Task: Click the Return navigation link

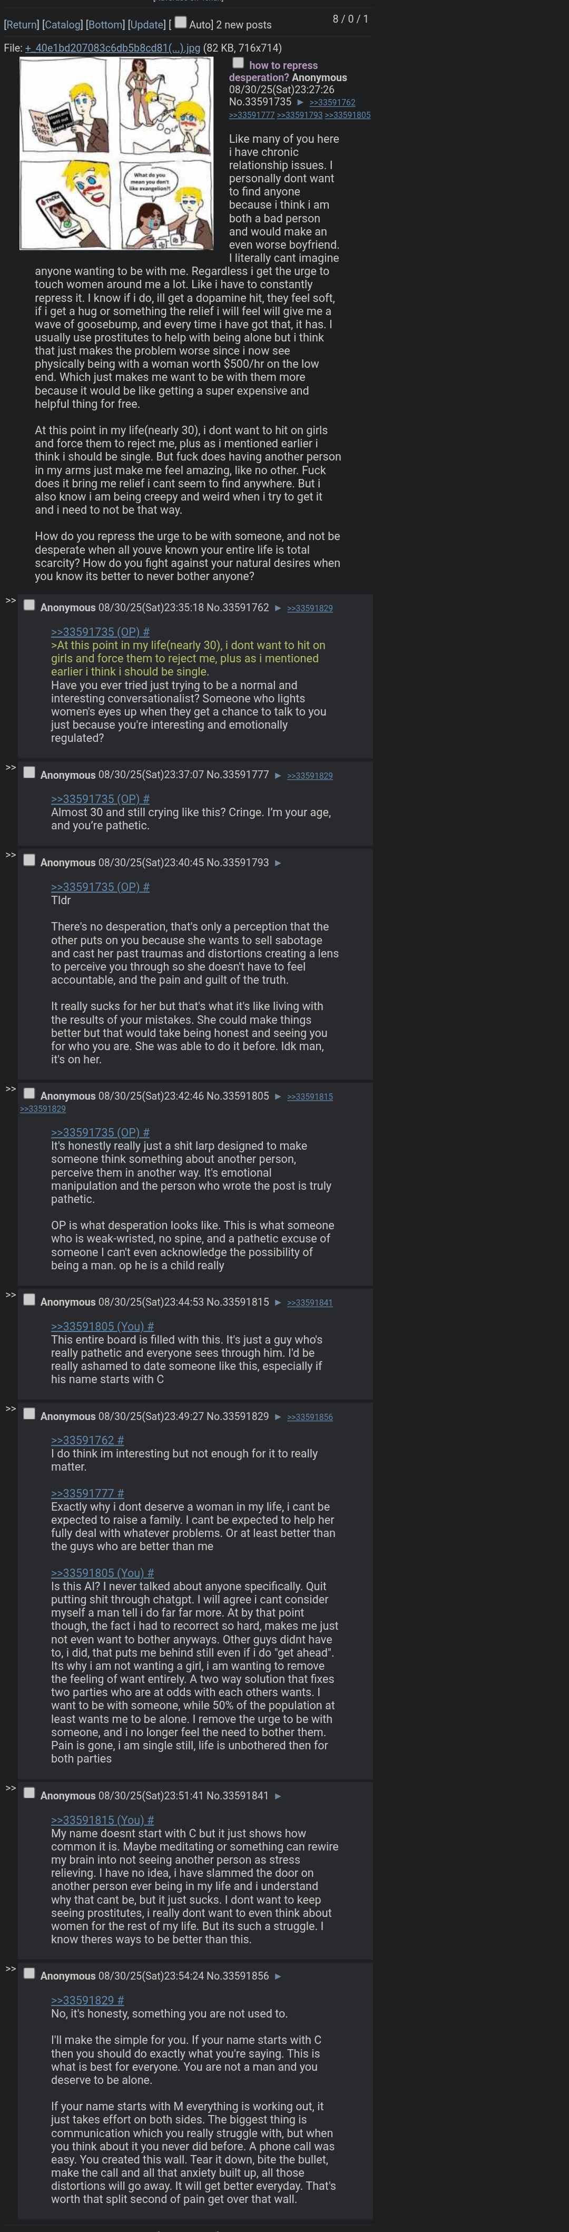Action: pyautogui.click(x=22, y=25)
